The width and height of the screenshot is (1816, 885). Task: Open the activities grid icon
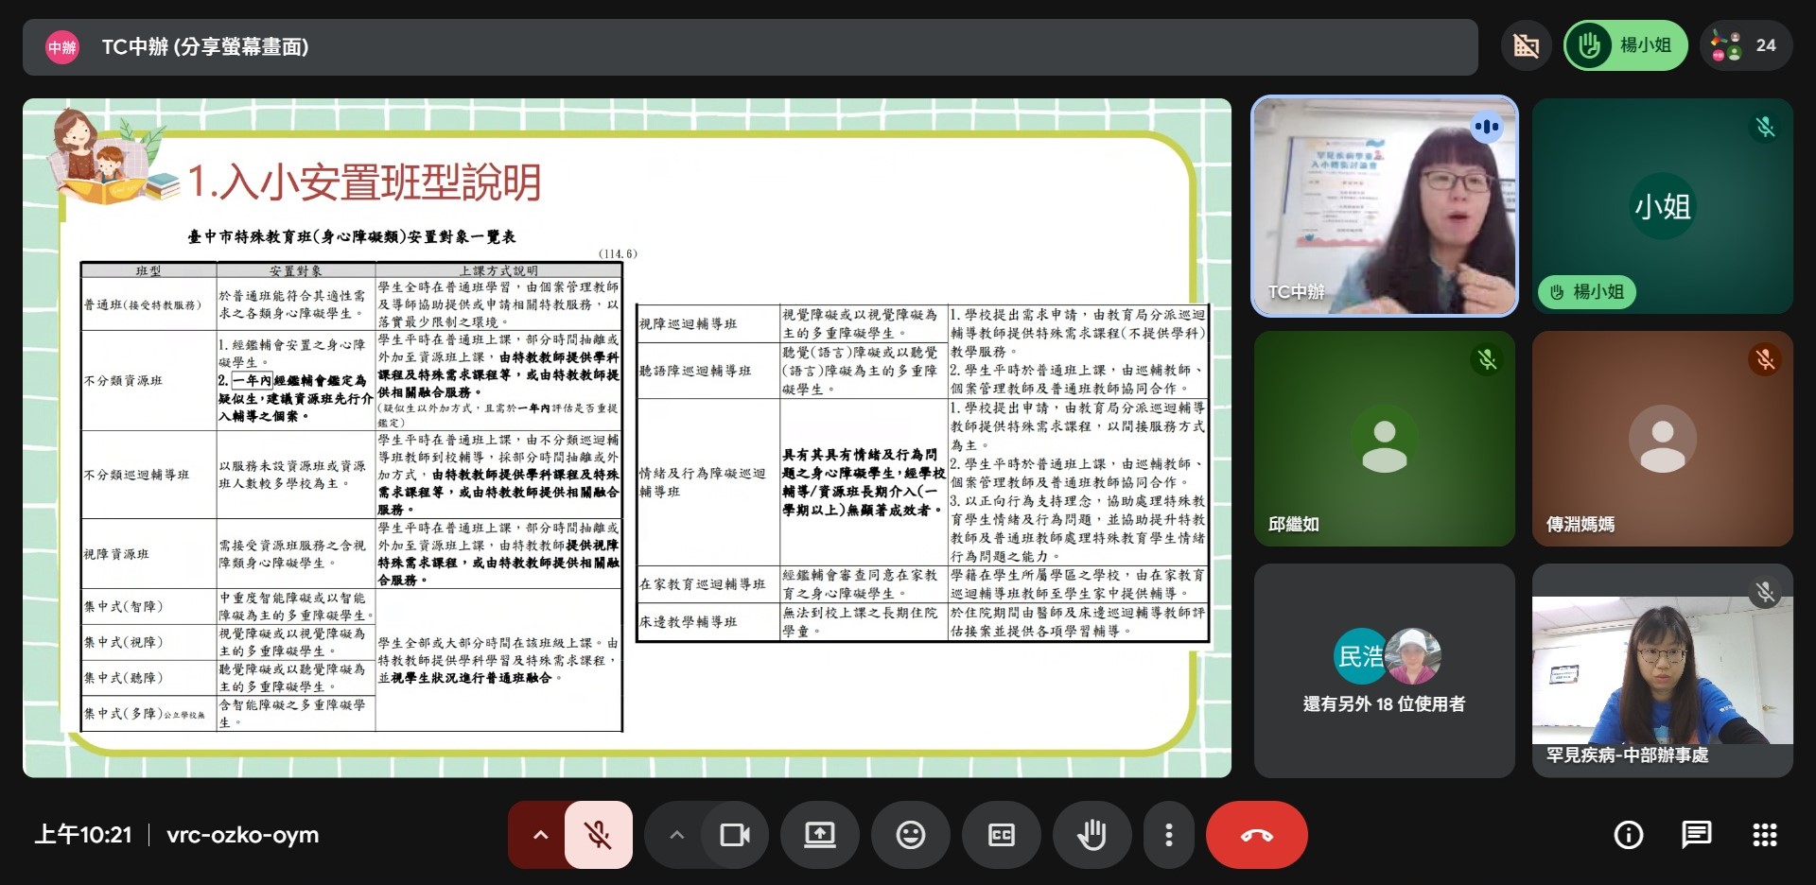(1764, 835)
